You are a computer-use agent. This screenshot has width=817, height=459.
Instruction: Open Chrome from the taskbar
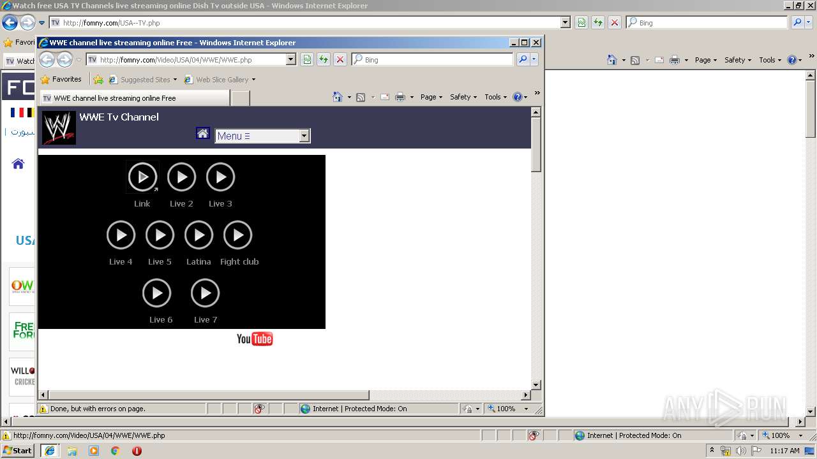115,451
